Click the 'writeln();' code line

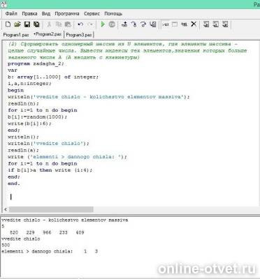tap(23, 137)
